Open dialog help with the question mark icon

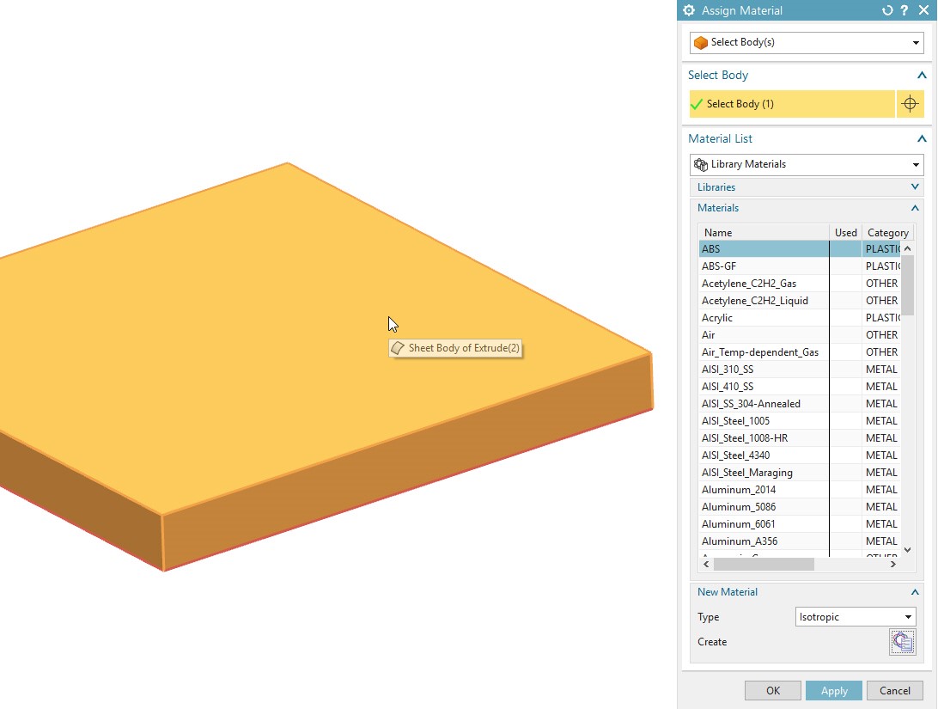click(x=904, y=10)
